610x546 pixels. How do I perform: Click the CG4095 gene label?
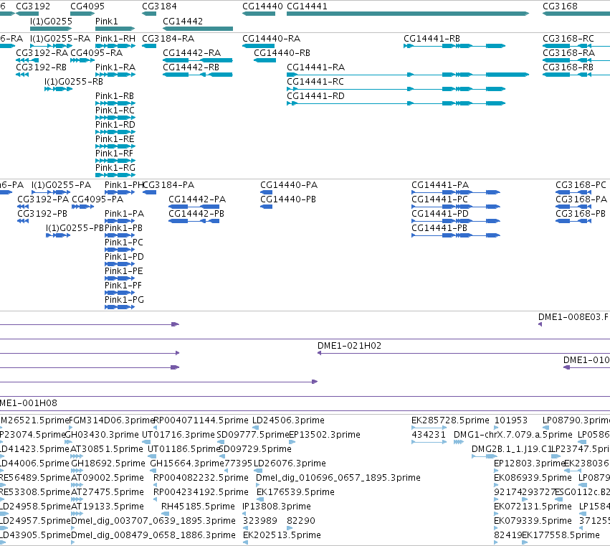tap(87, 6)
